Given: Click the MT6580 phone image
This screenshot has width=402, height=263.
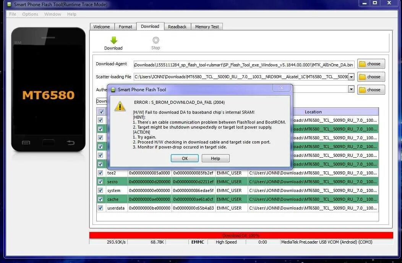Looking at the screenshot, I should tap(48, 89).
